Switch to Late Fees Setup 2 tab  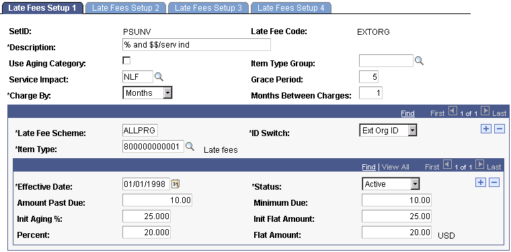tap(126, 8)
